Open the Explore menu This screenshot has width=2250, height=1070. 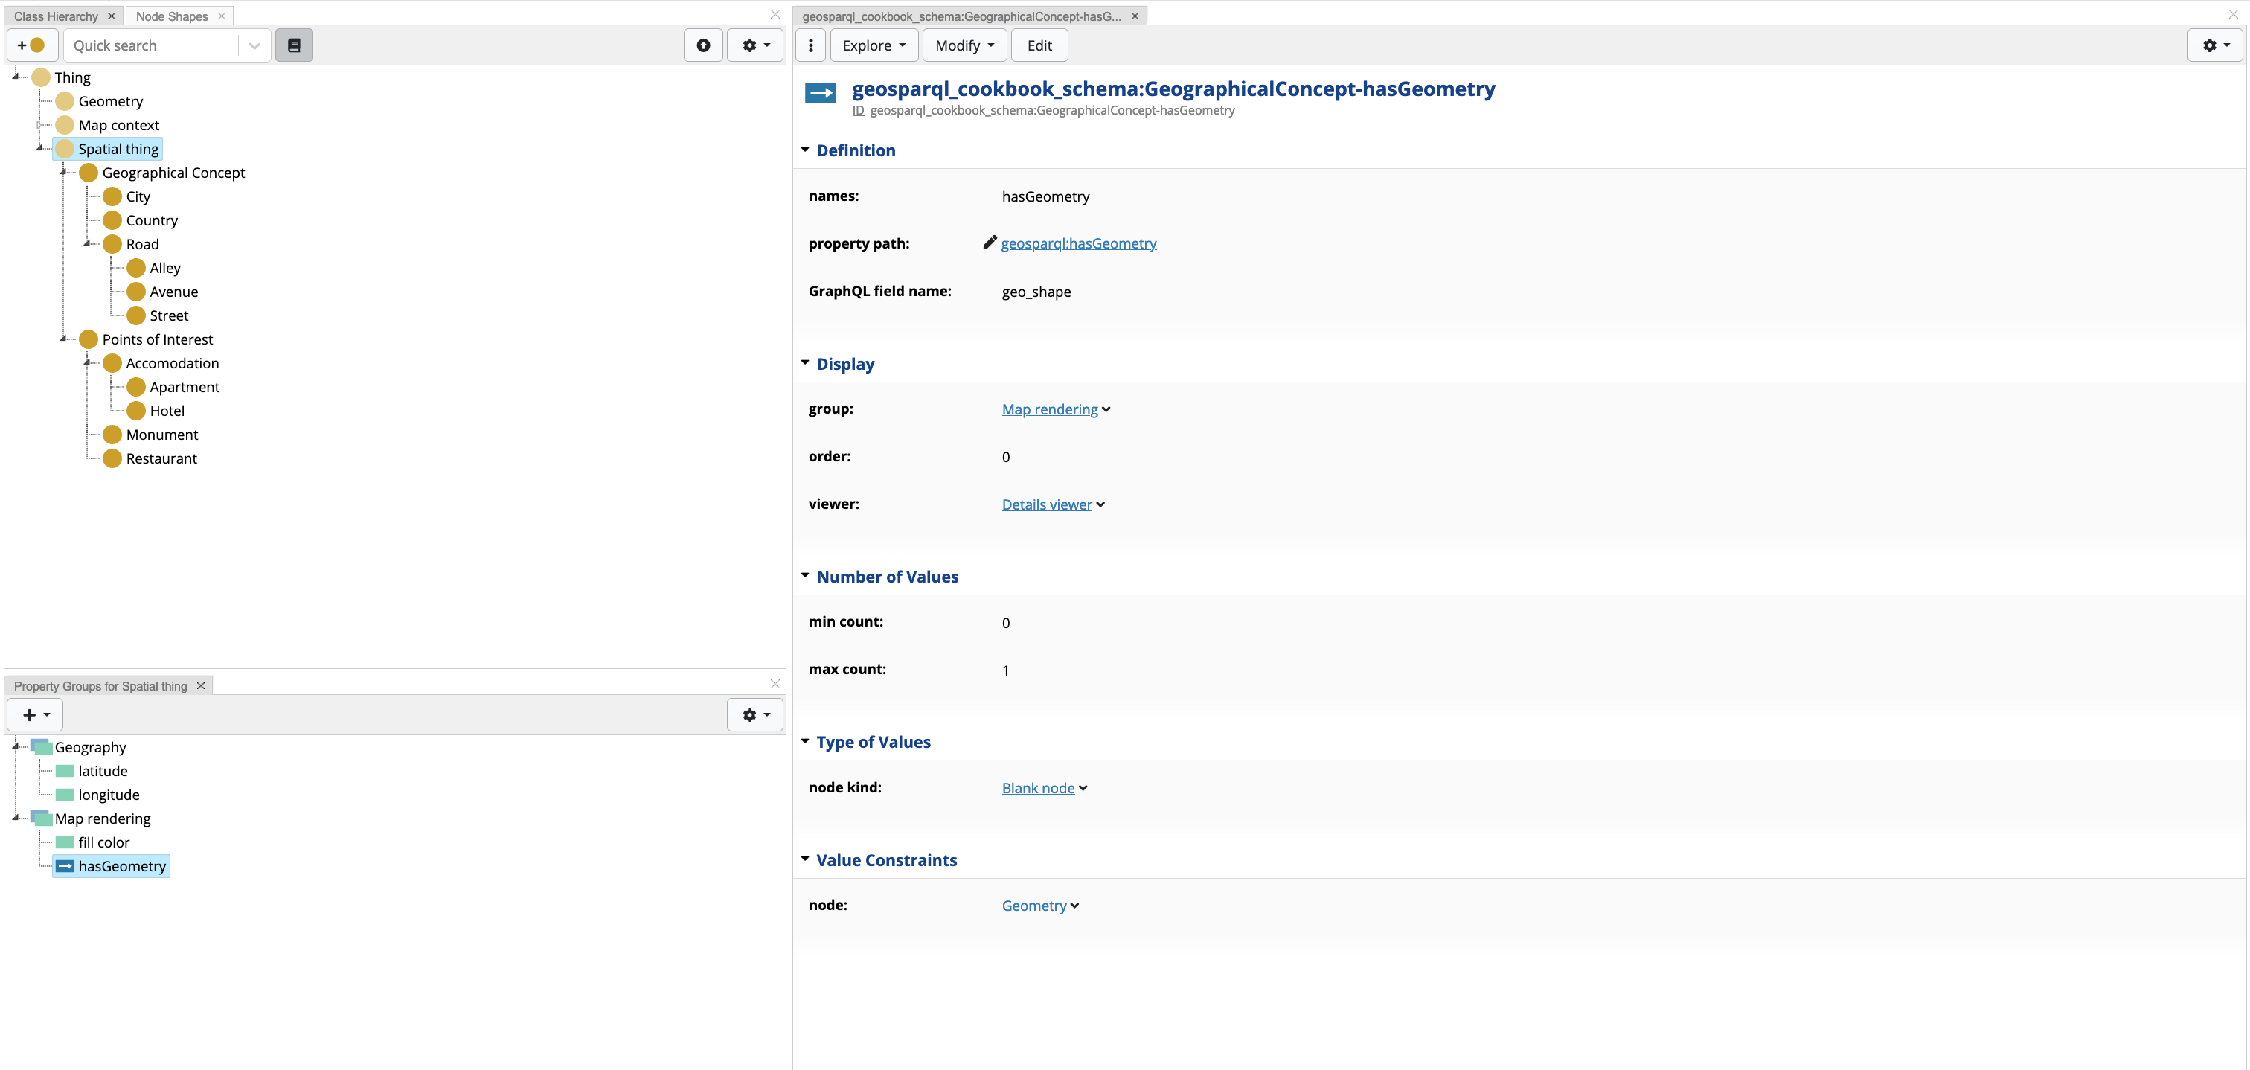tap(874, 45)
